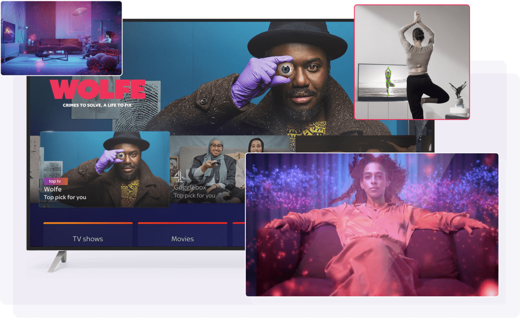The image size is (520, 318).
Task: Click the "Top pick for you" text under Gogglebox
Action: (x=194, y=196)
